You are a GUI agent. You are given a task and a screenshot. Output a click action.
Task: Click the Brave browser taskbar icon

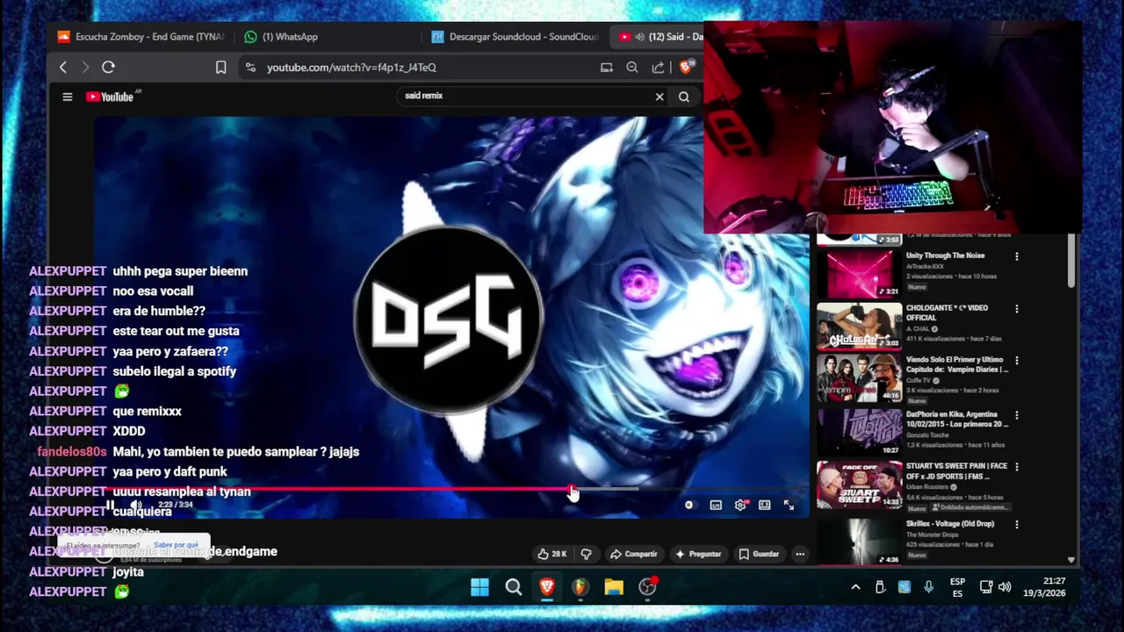tap(547, 587)
